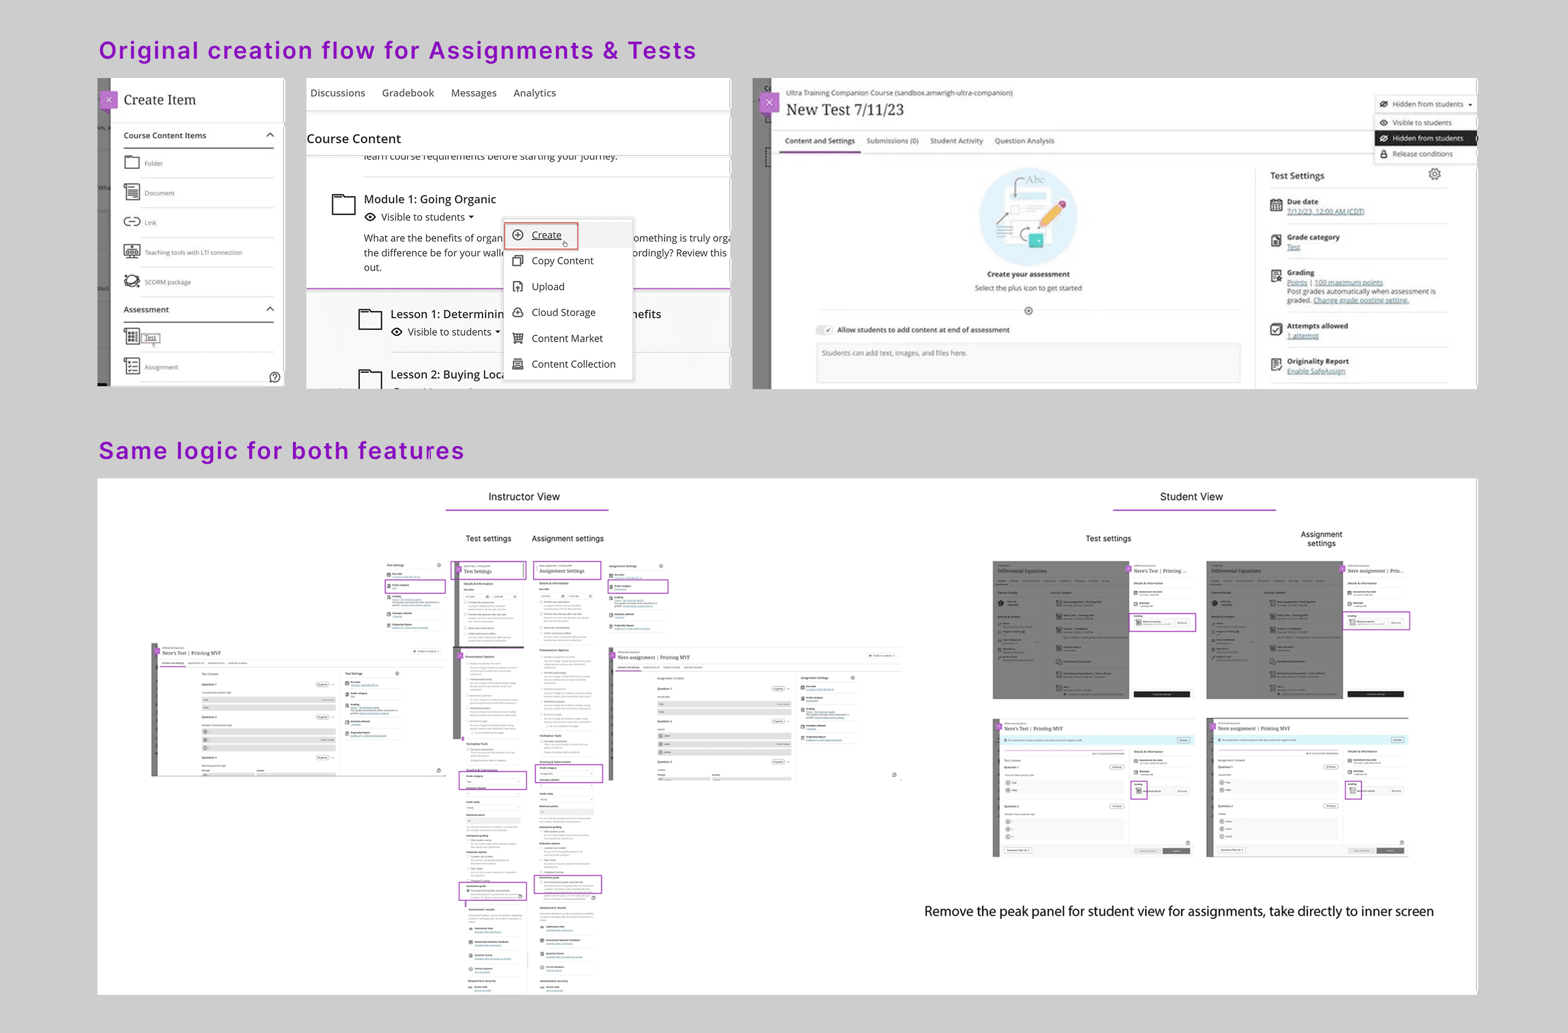
Task: Collapse the Assessment section
Action: pyautogui.click(x=269, y=309)
